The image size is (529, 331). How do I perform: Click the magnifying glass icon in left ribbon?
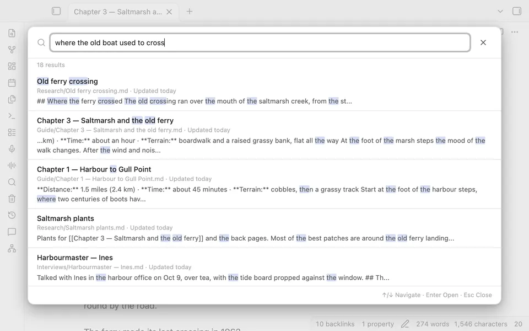coord(12,182)
